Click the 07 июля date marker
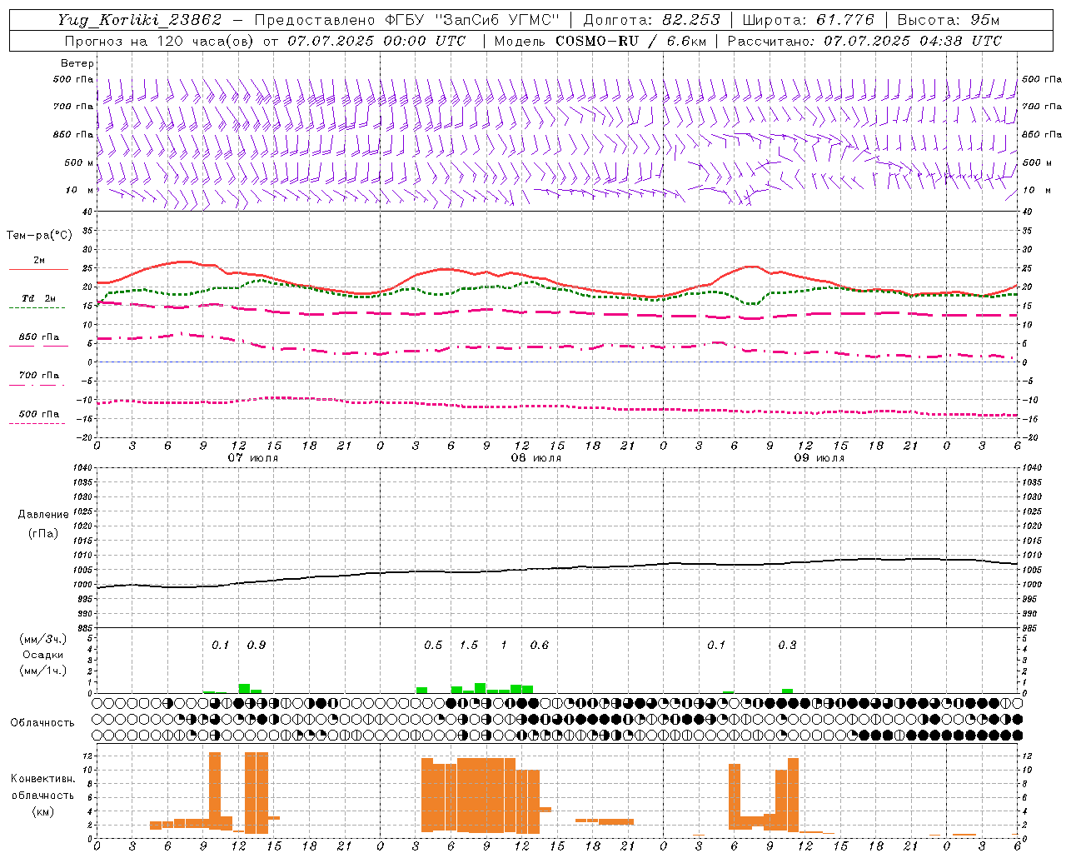The height and width of the screenshot is (853, 1066). click(253, 457)
